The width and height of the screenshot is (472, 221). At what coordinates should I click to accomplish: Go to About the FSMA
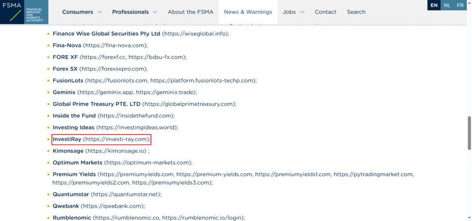coord(190,12)
